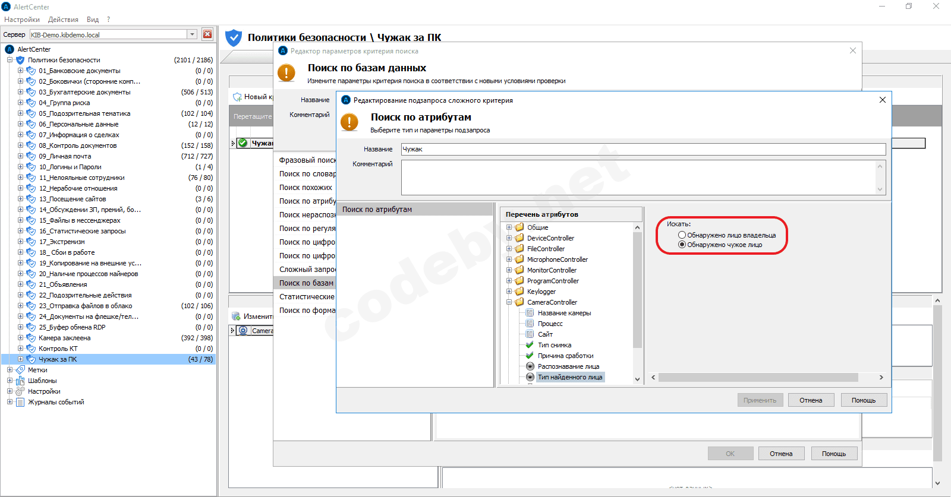This screenshot has width=951, height=497.
Task: Click the Название камеры attribute icon
Action: point(530,313)
